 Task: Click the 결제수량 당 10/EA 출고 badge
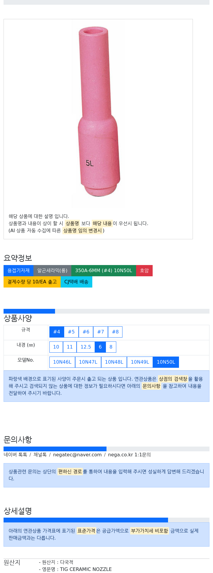tap(32, 282)
